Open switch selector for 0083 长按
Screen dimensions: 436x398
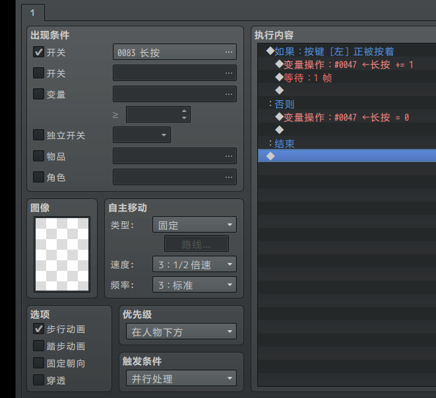click(175, 52)
